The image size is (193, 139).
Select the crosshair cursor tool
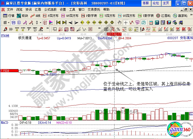tap(126, 22)
